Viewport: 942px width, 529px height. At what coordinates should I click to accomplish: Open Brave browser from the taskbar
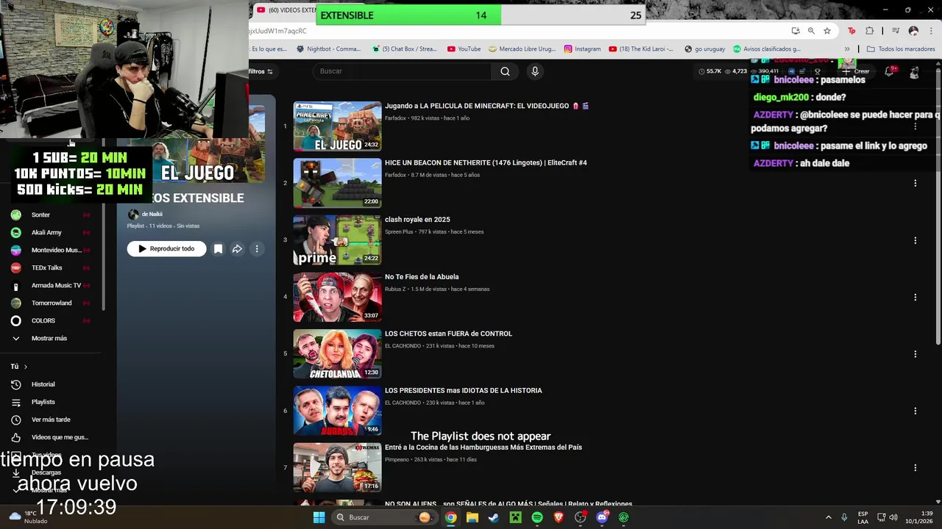(559, 517)
